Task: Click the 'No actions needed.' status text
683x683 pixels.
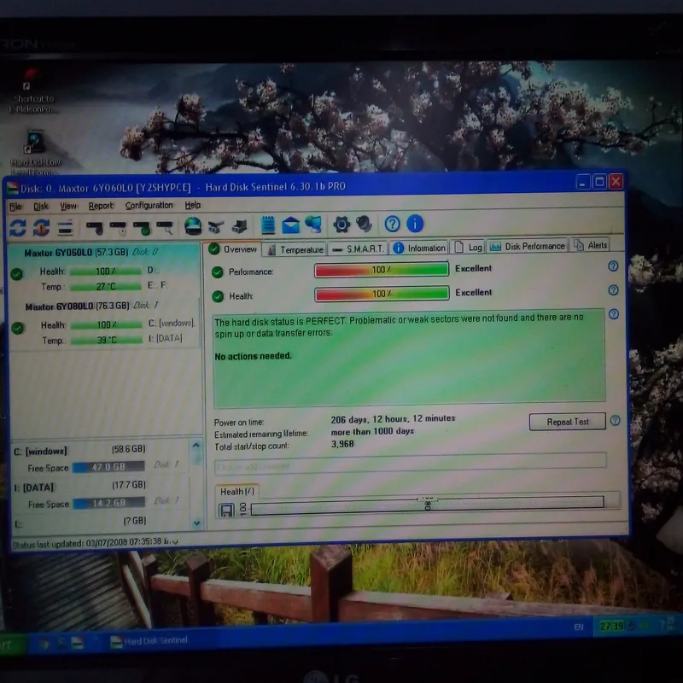Action: [253, 356]
